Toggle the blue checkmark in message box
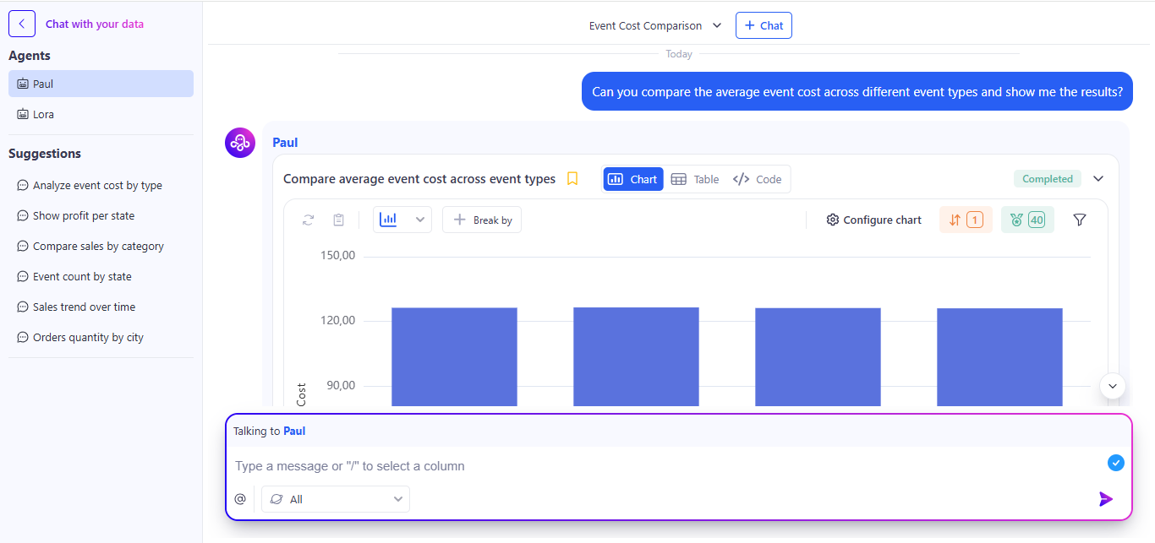 tap(1115, 463)
